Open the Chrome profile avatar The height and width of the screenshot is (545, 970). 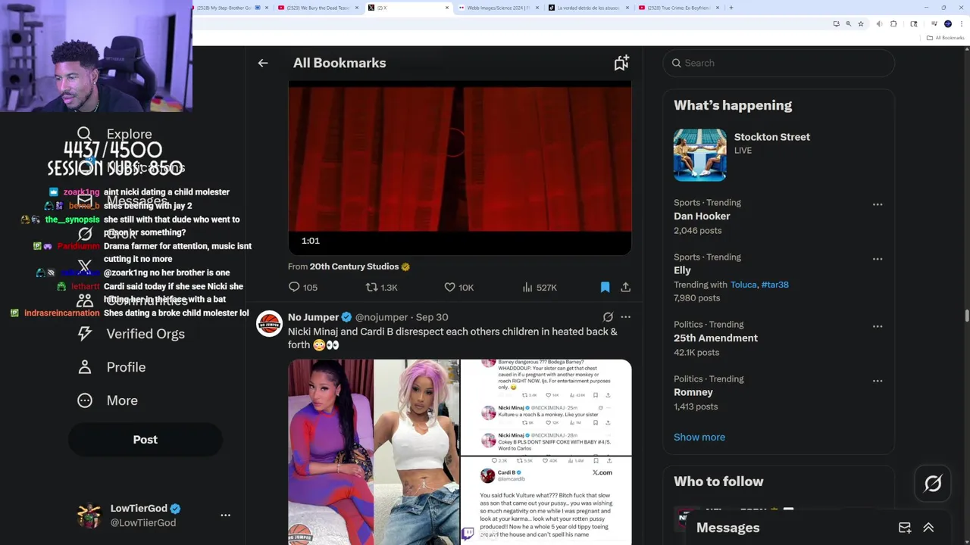pyautogui.click(x=948, y=24)
